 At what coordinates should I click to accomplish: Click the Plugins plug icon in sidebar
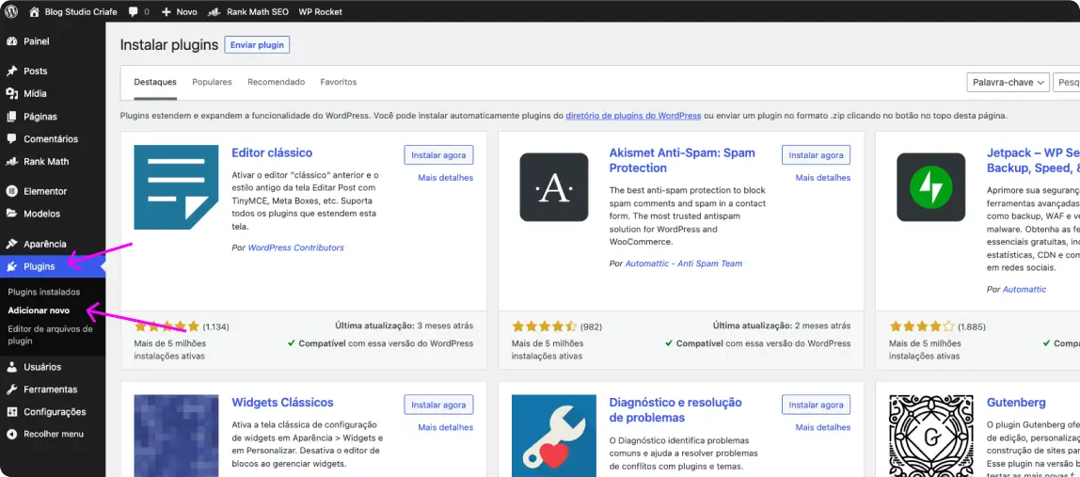11,267
